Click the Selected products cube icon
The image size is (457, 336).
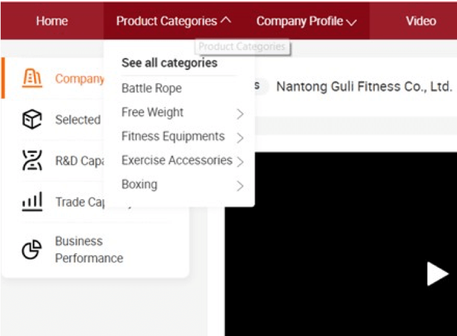tap(32, 119)
